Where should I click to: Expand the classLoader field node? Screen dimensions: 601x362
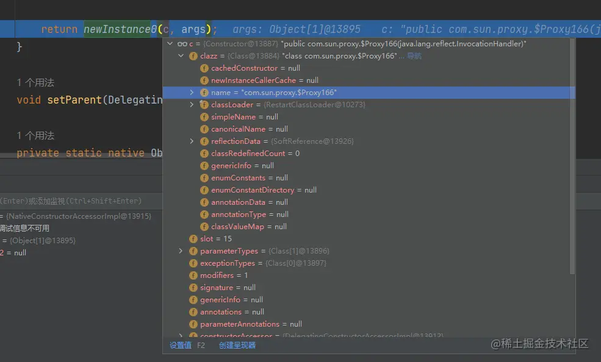click(x=192, y=104)
